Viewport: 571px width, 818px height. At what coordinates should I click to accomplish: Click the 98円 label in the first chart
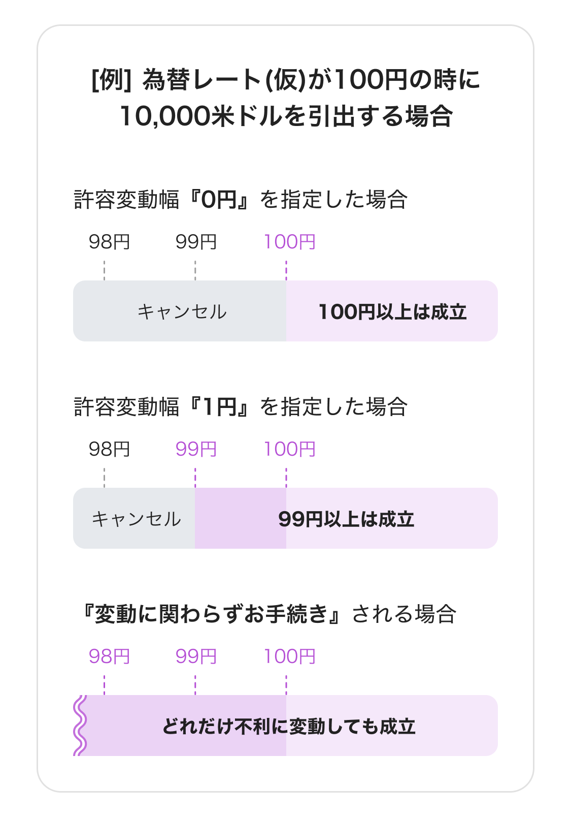coord(109,242)
